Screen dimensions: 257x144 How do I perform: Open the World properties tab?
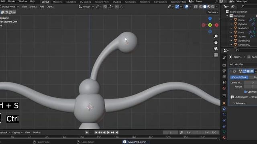point(224,88)
